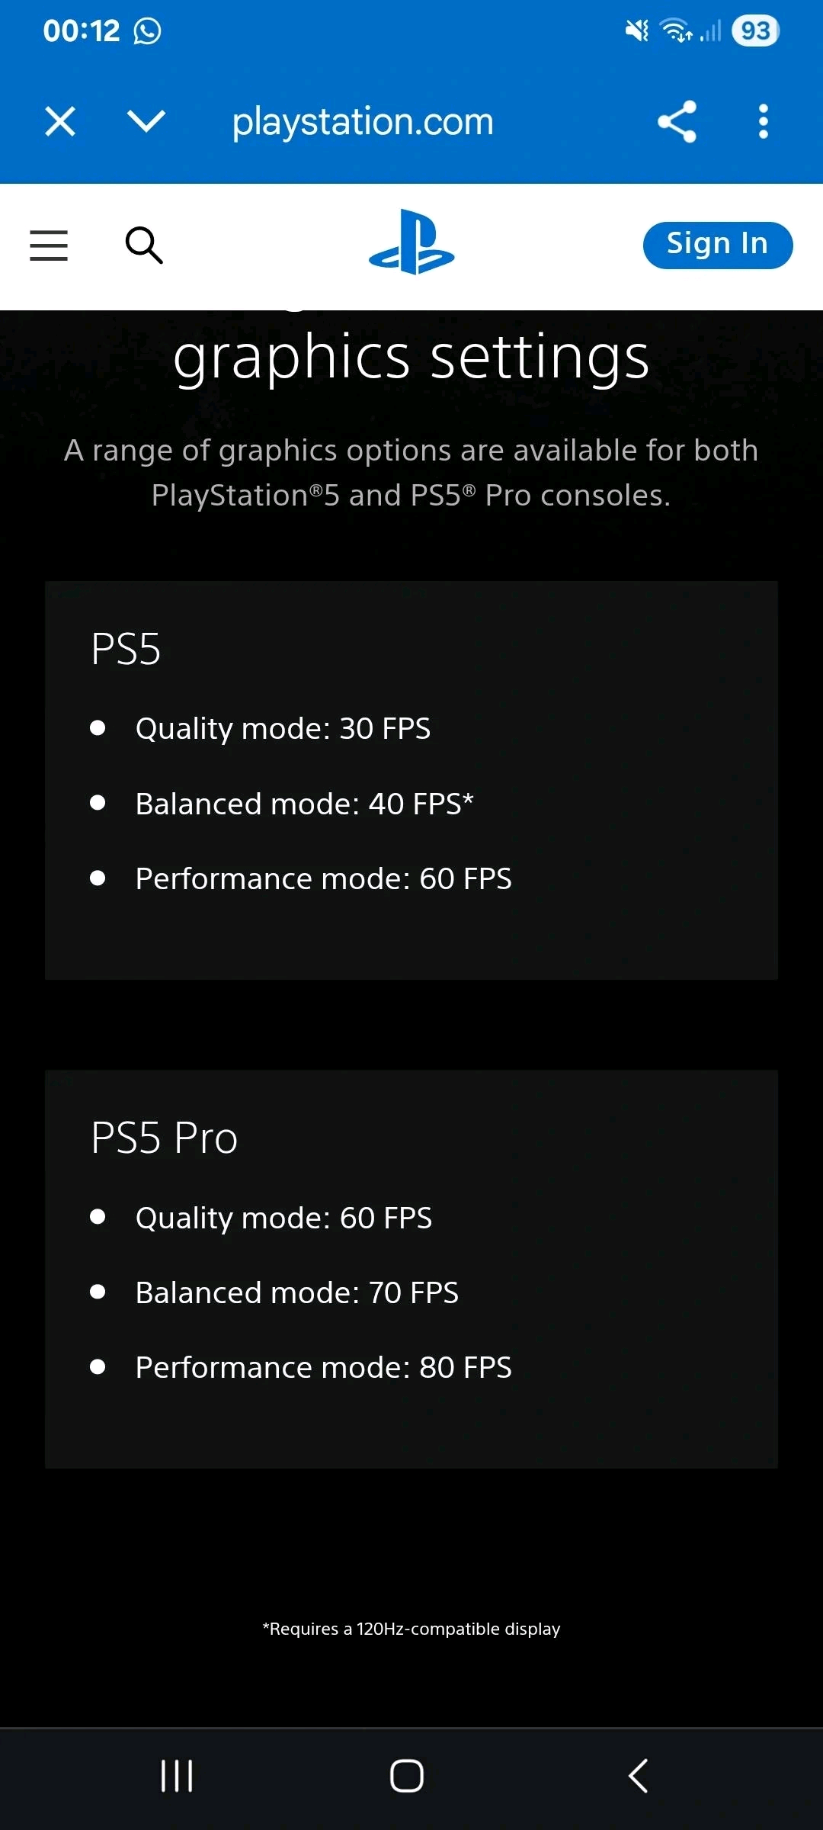Screen dimensions: 823x1830
Task: Click the Sign In button
Action: pyautogui.click(x=718, y=245)
